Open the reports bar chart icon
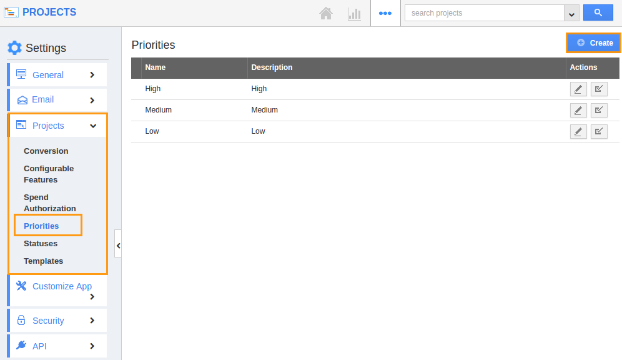This screenshot has width=622, height=360. click(x=354, y=14)
